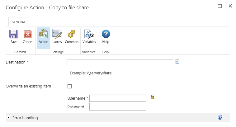Open the Labels settings
Screen dimensions: 236x127
[x=57, y=34]
